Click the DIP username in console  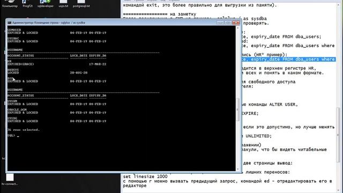[10, 78]
